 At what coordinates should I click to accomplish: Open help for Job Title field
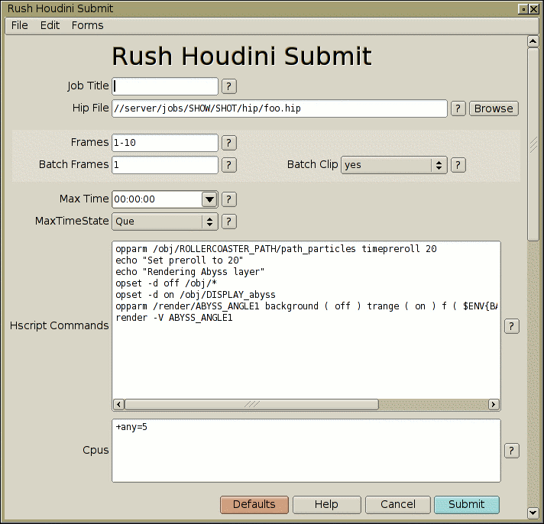click(229, 86)
